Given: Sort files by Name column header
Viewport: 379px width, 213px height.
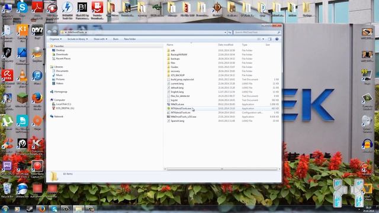Looking at the screenshot, I should click(x=170, y=45).
